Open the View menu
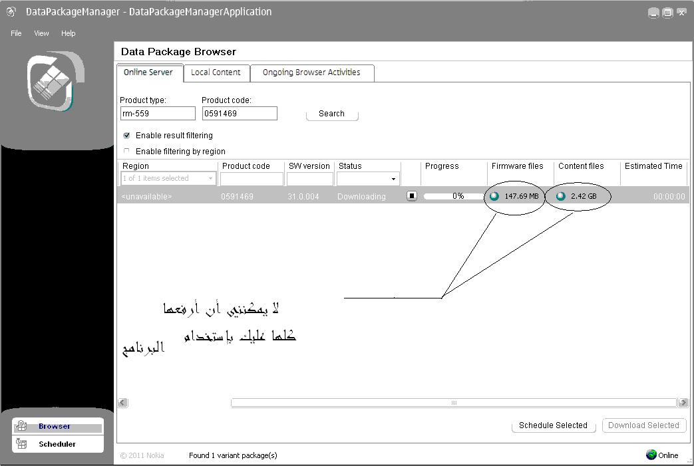This screenshot has width=694, height=466. tap(41, 33)
